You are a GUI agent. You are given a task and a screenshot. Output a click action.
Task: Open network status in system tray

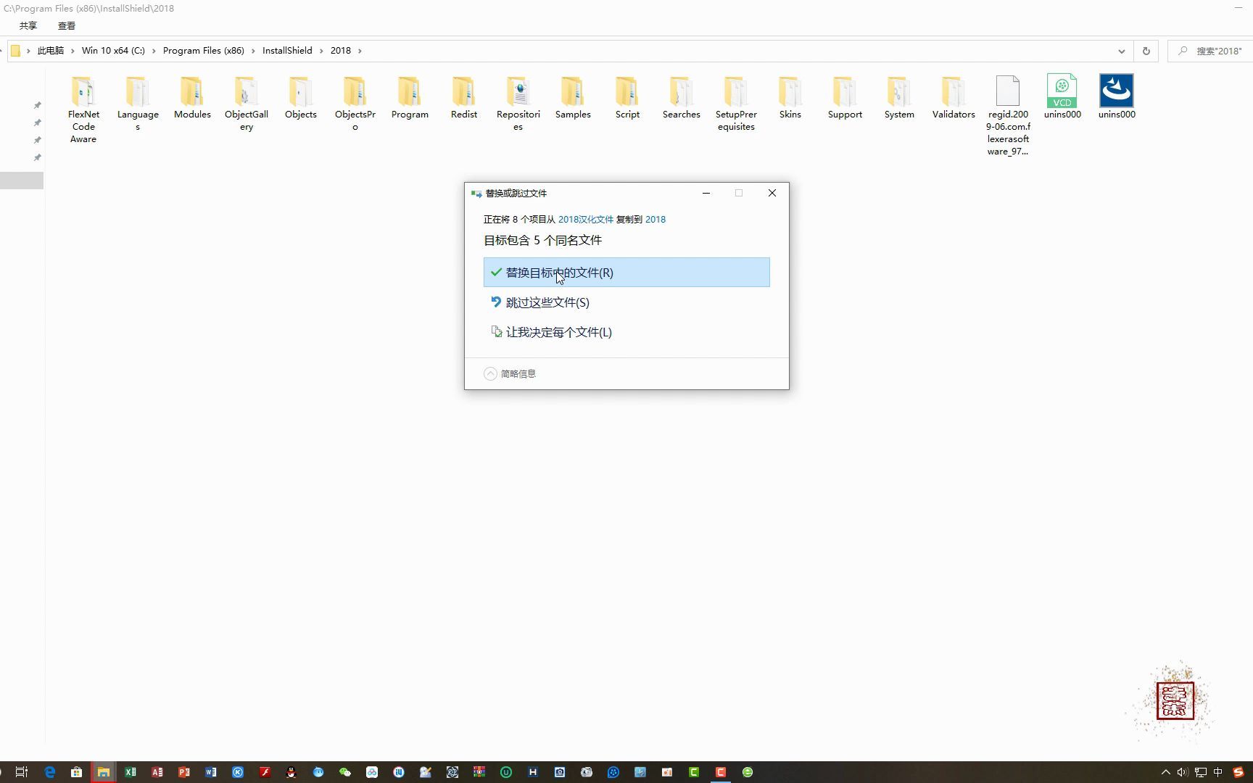click(1201, 772)
